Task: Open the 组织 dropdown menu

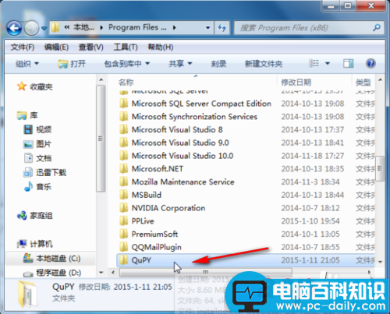Action: (x=27, y=64)
